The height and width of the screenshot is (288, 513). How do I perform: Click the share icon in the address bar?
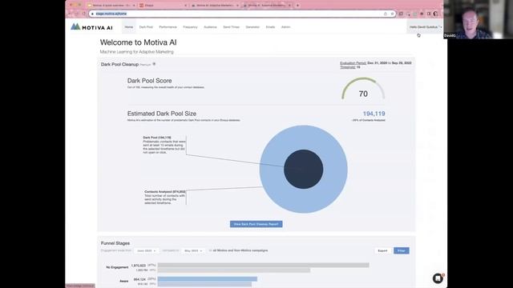(386, 14)
